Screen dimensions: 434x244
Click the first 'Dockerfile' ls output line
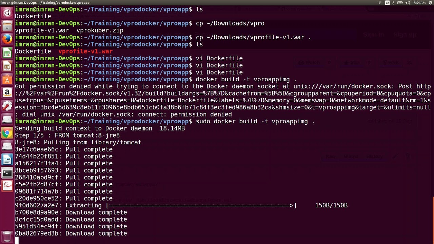coord(33,16)
